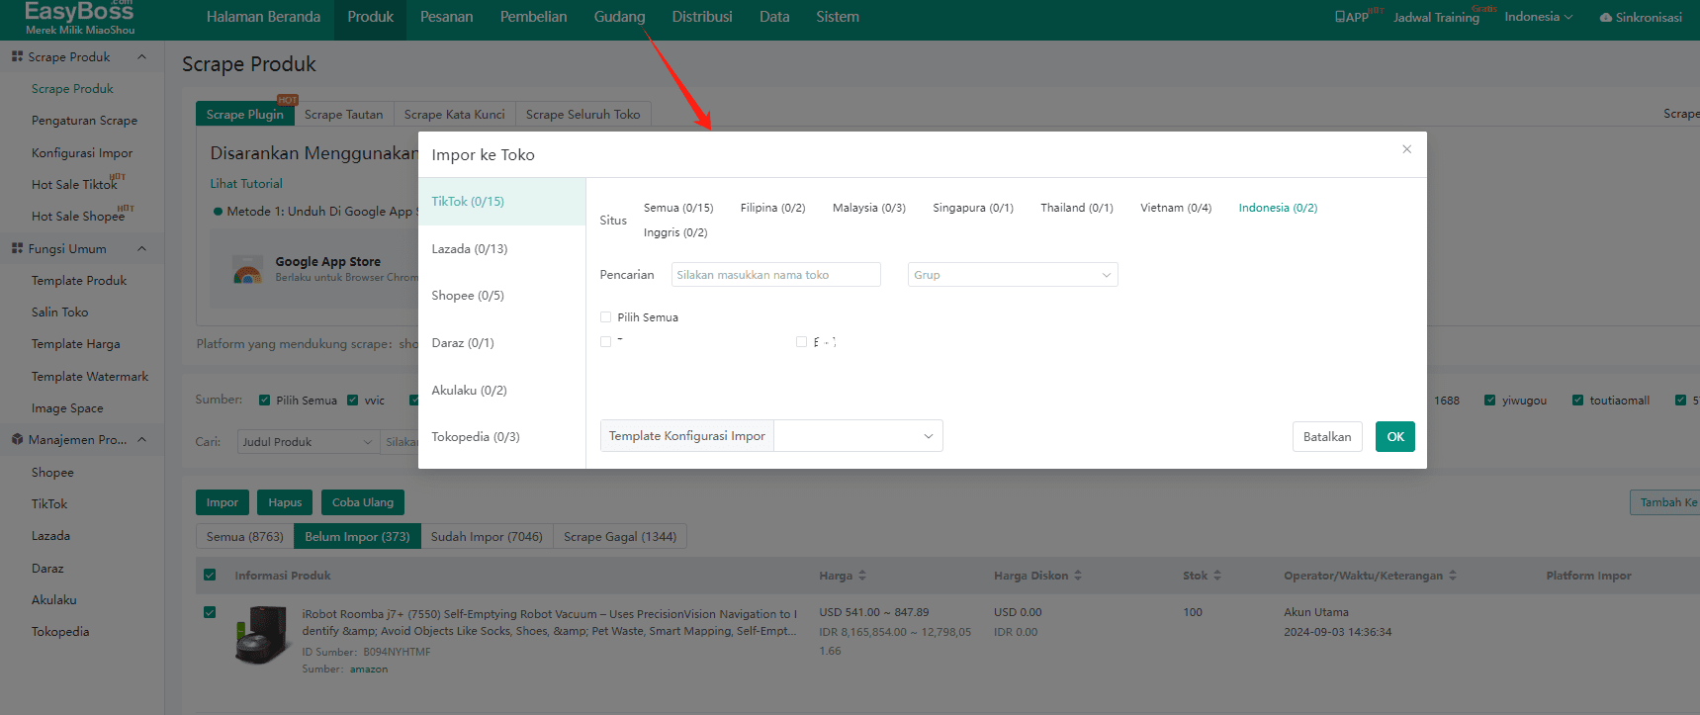Uncheck the iRobot Roomba product row checkbox
Screen dimensions: 1700x715
coord(210,612)
